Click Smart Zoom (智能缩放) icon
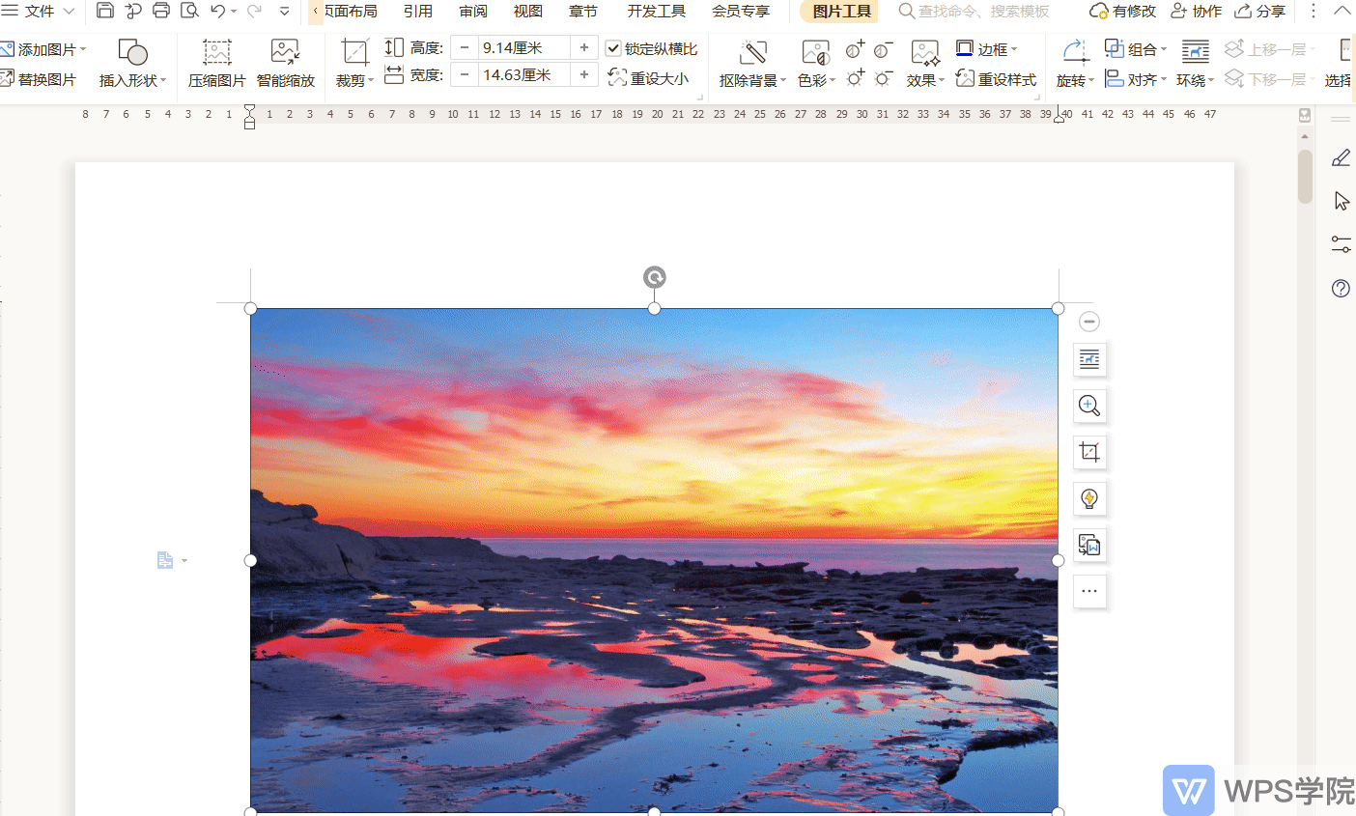1356x816 pixels. [x=285, y=51]
